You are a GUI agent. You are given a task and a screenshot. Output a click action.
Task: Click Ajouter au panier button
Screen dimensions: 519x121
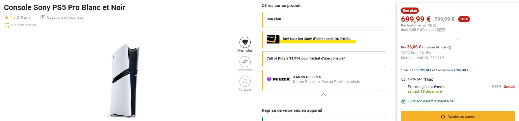tap(458, 116)
